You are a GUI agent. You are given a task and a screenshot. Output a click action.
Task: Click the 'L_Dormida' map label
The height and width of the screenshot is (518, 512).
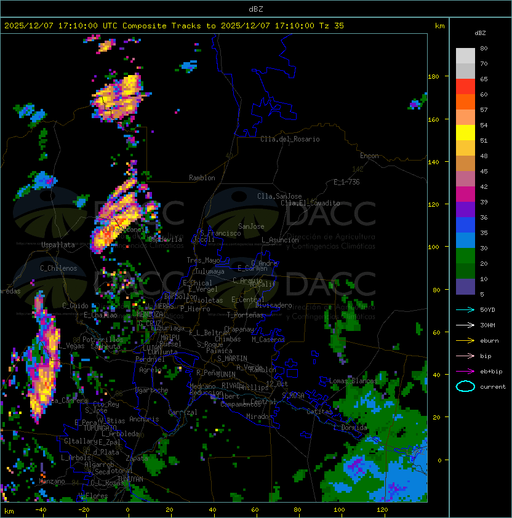[x=350, y=428]
